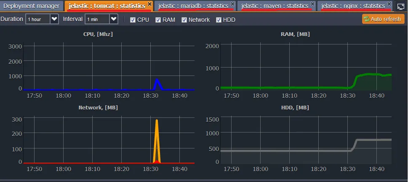Close the tomcat statistics tab

149,4
